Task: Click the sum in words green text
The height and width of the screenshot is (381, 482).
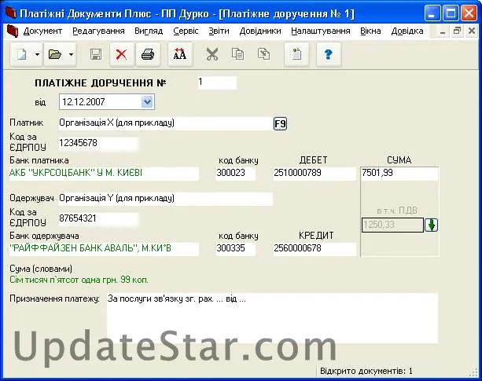Action: (79, 280)
